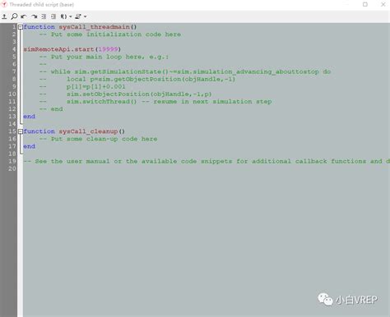The width and height of the screenshot is (390, 317).
Task: Click the 'function' keyword on line 1
Action: 39,27
